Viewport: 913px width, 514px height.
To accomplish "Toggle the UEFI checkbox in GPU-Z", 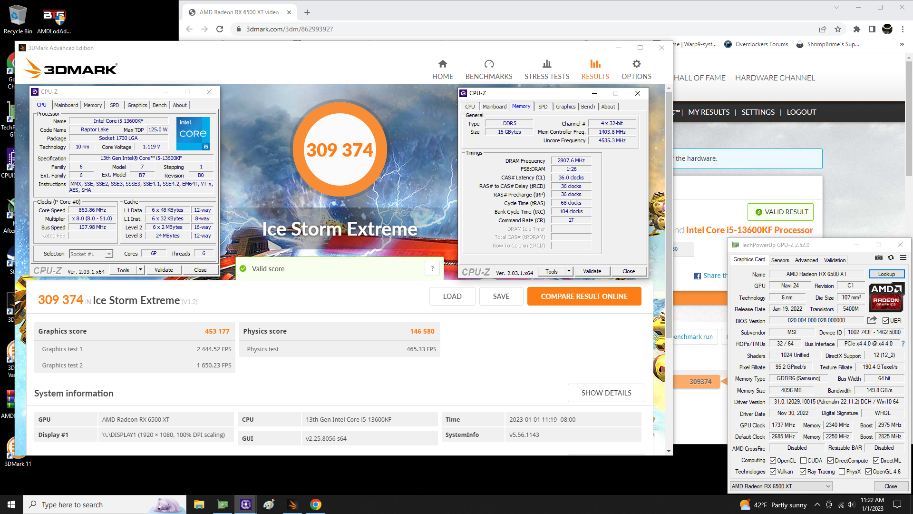I will click(885, 321).
